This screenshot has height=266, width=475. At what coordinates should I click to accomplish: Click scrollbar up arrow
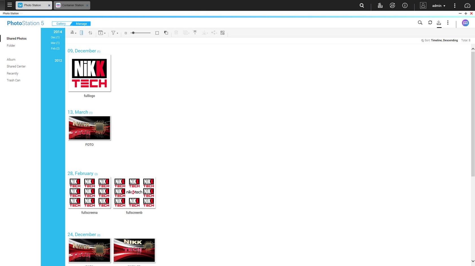point(473,49)
